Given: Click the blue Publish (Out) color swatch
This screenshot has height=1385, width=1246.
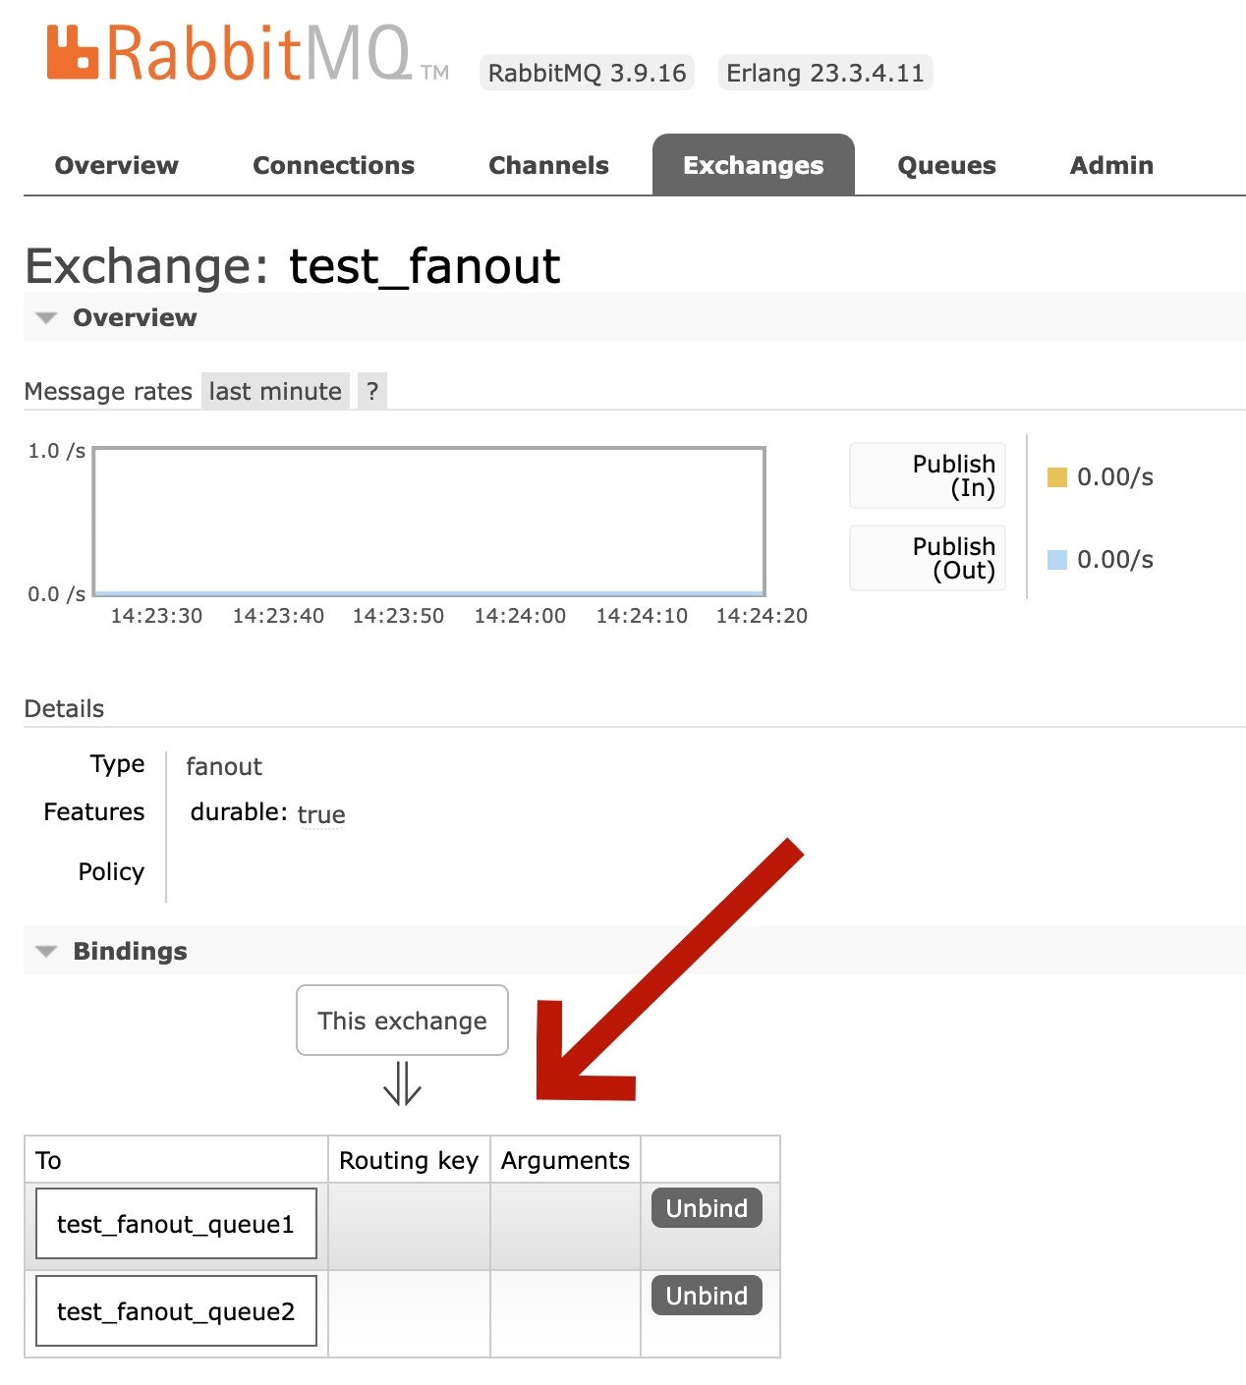Looking at the screenshot, I should click(x=1056, y=560).
